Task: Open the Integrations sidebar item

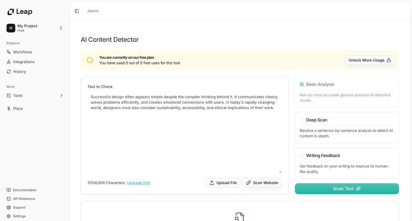Action: tap(23, 62)
